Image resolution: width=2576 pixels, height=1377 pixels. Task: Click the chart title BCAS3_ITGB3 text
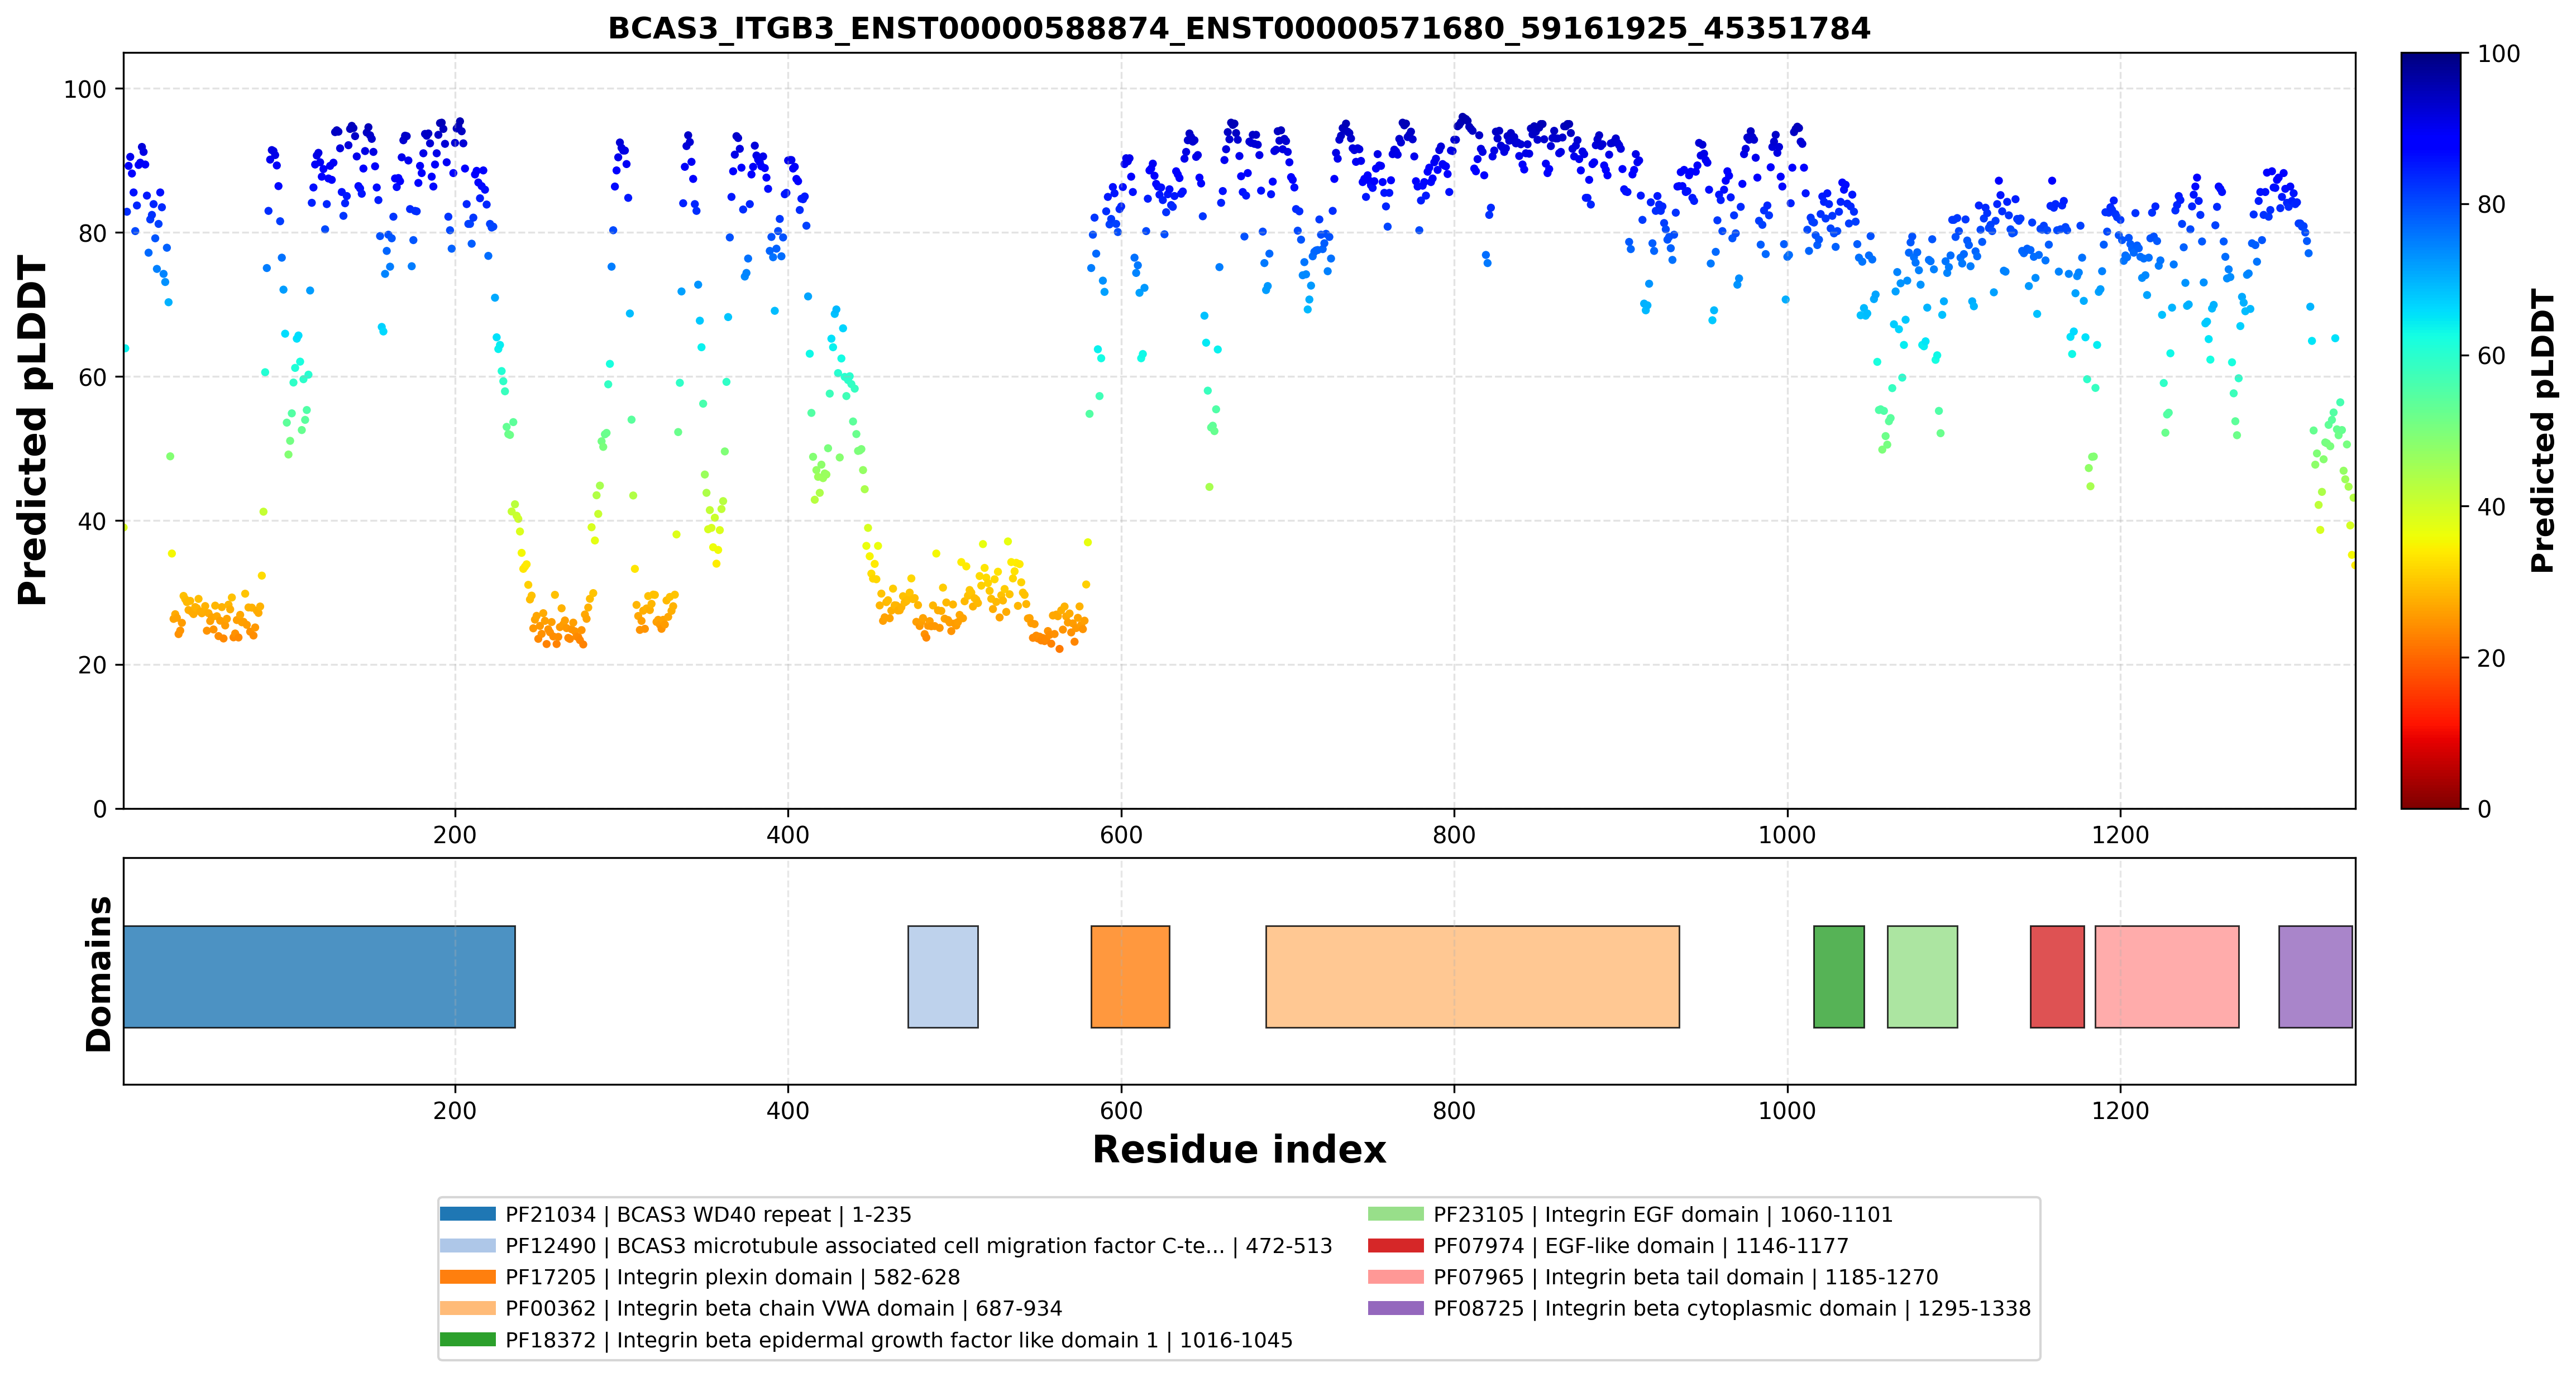tap(1239, 28)
